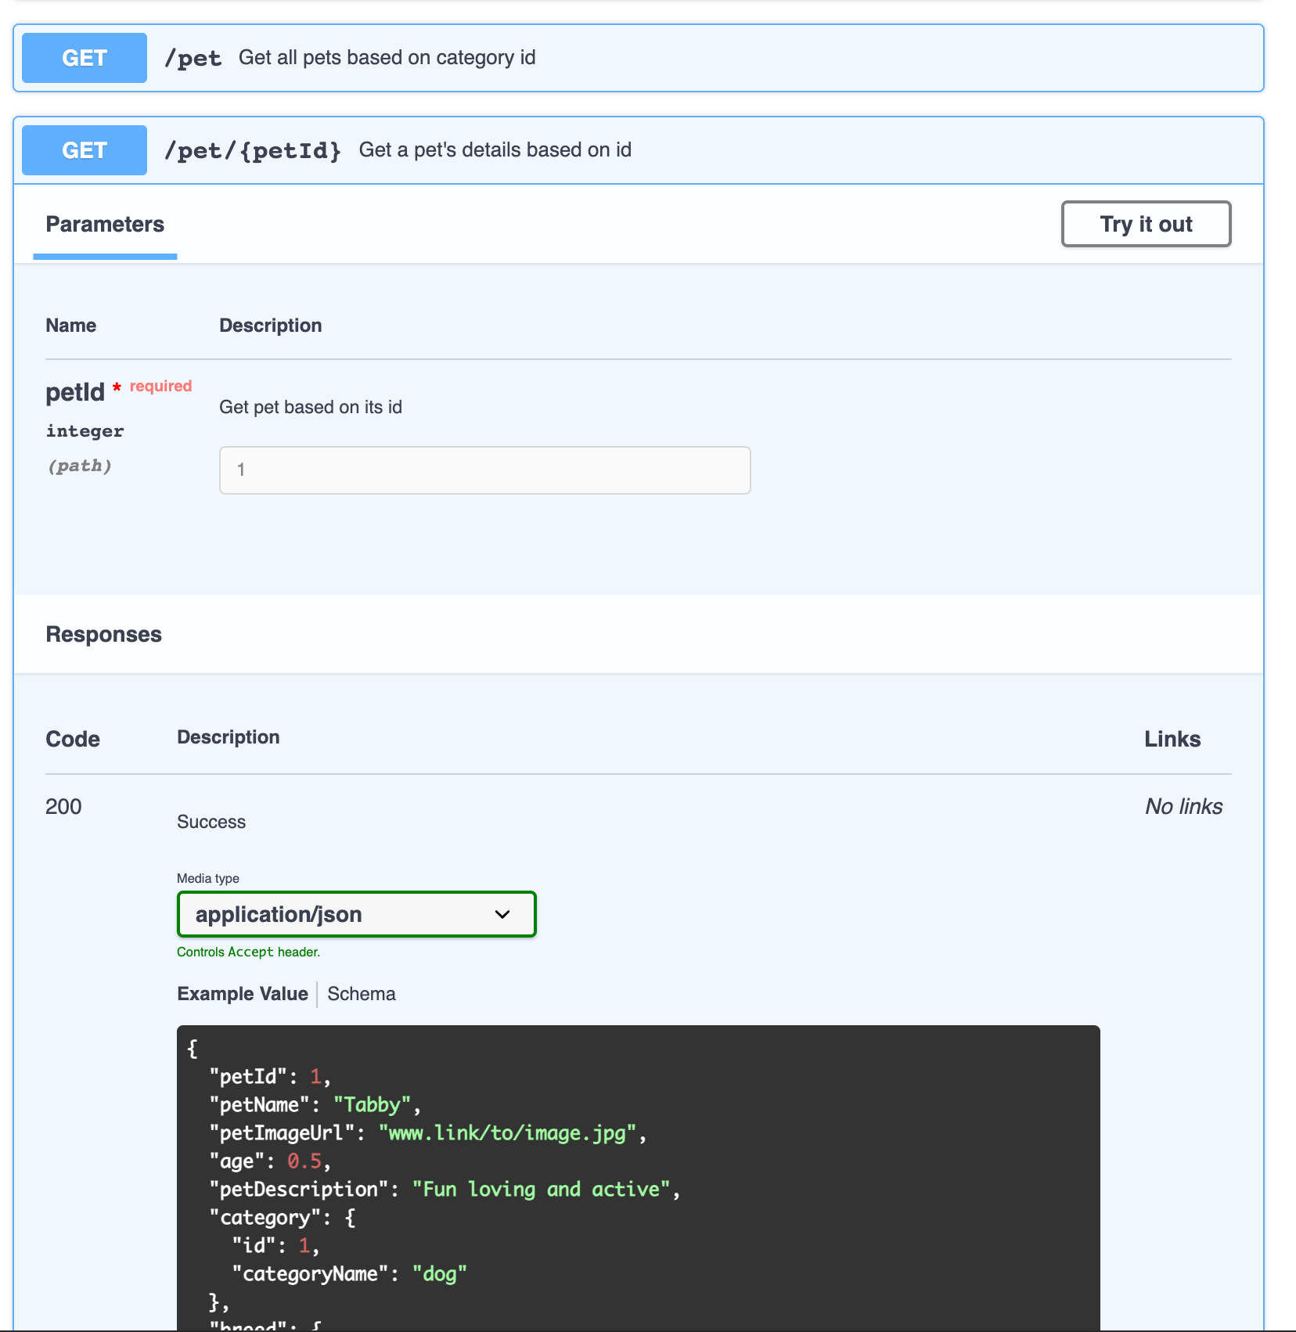Switch to the Example Value tab
This screenshot has width=1296, height=1332.
tap(243, 994)
